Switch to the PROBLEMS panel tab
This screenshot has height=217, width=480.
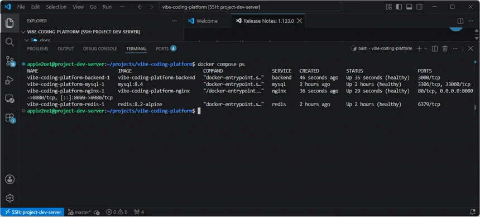point(37,48)
